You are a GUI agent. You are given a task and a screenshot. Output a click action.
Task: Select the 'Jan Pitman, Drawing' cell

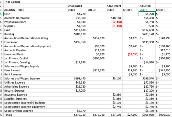coord(35,62)
